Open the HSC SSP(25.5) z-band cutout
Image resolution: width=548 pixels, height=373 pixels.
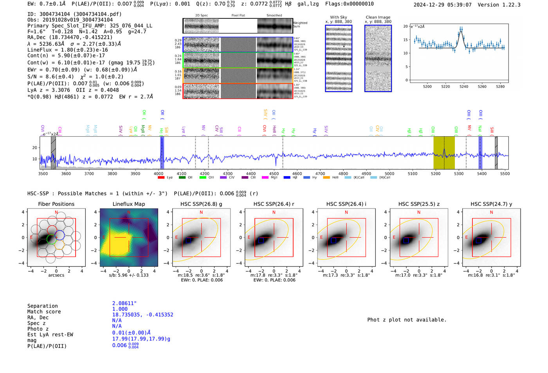pos(419,237)
